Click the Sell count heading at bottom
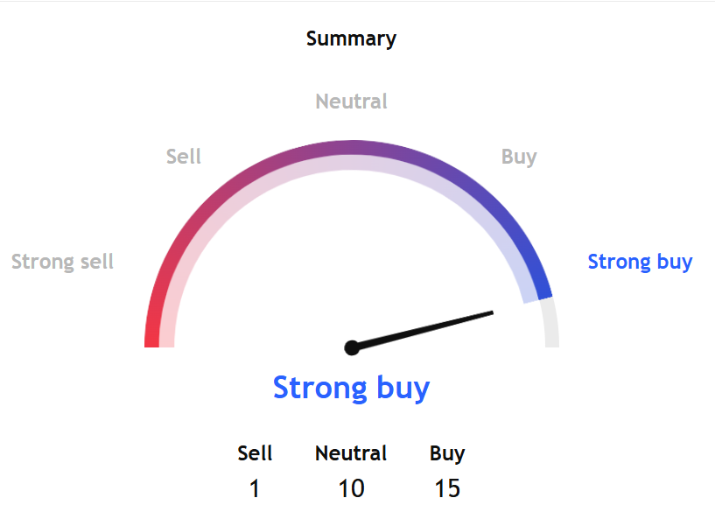 point(255,453)
